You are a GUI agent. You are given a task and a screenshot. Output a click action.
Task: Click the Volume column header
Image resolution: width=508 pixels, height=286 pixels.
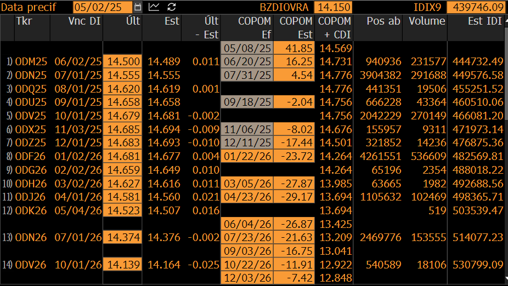point(427,21)
